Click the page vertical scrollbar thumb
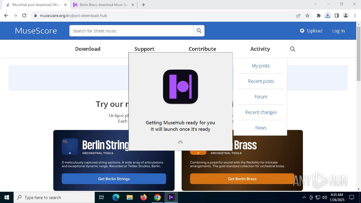Image resolution: width=361 pixels, height=203 pixels. [x=358, y=54]
